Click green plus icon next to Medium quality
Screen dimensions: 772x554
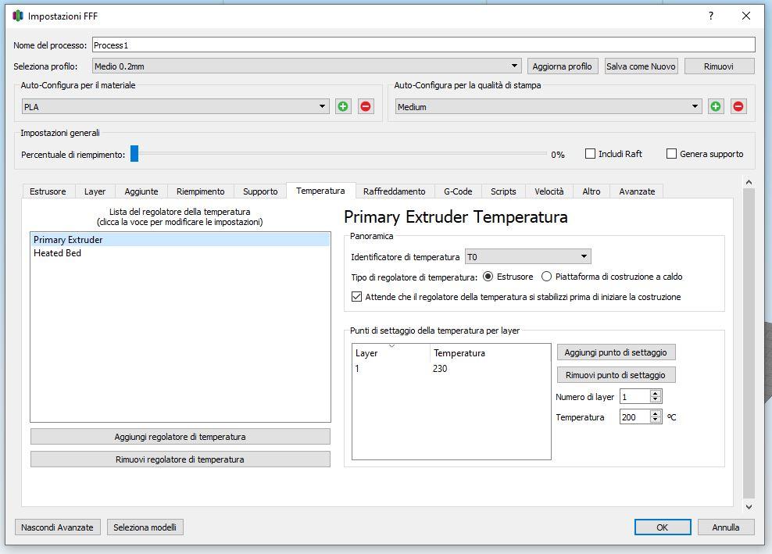tap(716, 106)
